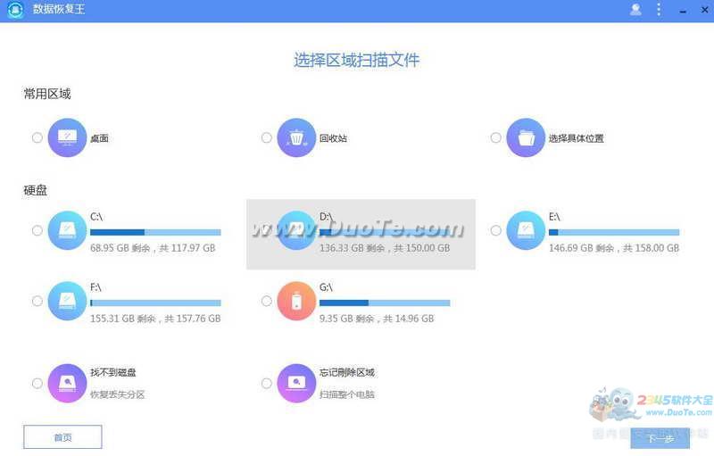Click the 忘记删除区域 icon
Viewport: 714px width, 456px height.
tap(296, 383)
